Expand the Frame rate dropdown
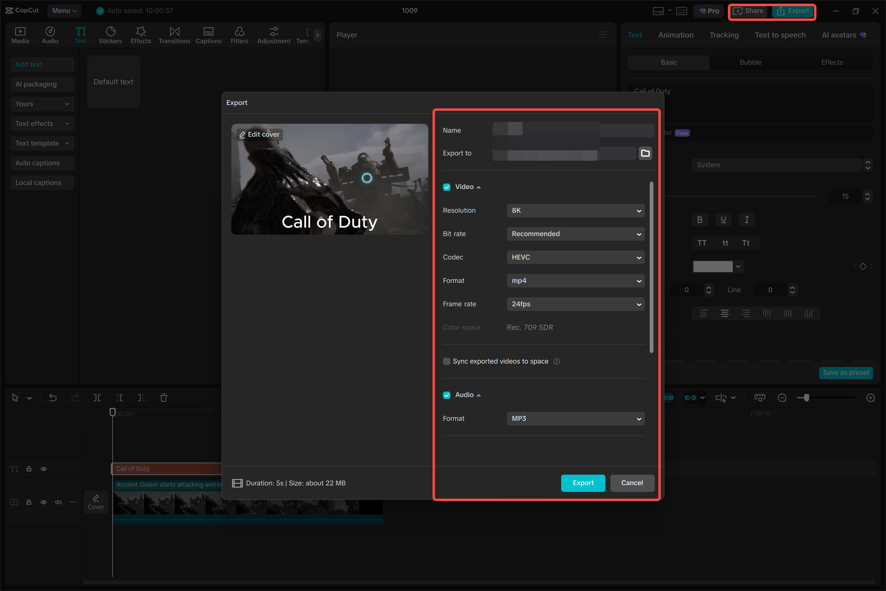The height and width of the screenshot is (591, 886). tap(575, 304)
